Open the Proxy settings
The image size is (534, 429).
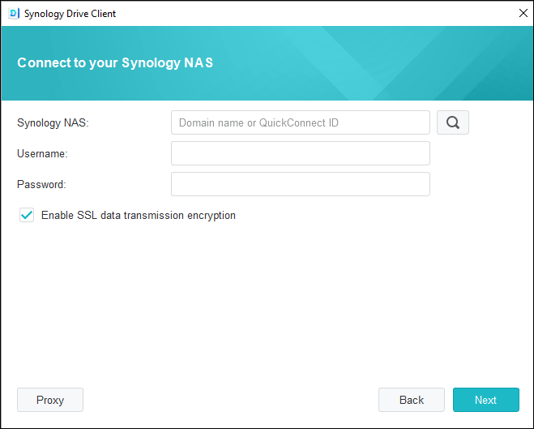[50, 400]
